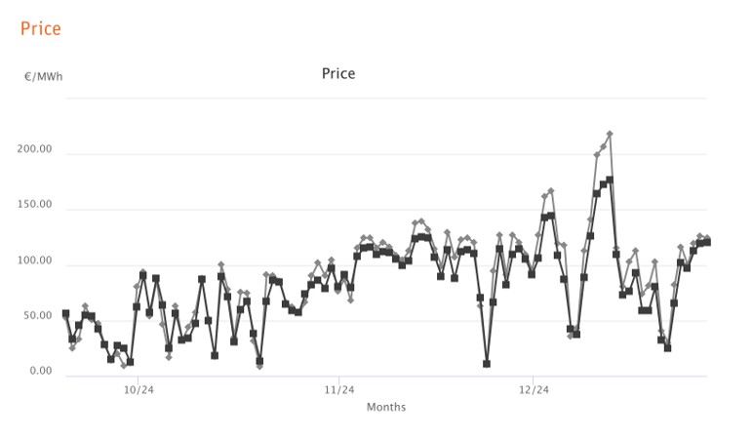Select the 11/24 x-axis label
Screen dimensions: 752x440
[339, 389]
